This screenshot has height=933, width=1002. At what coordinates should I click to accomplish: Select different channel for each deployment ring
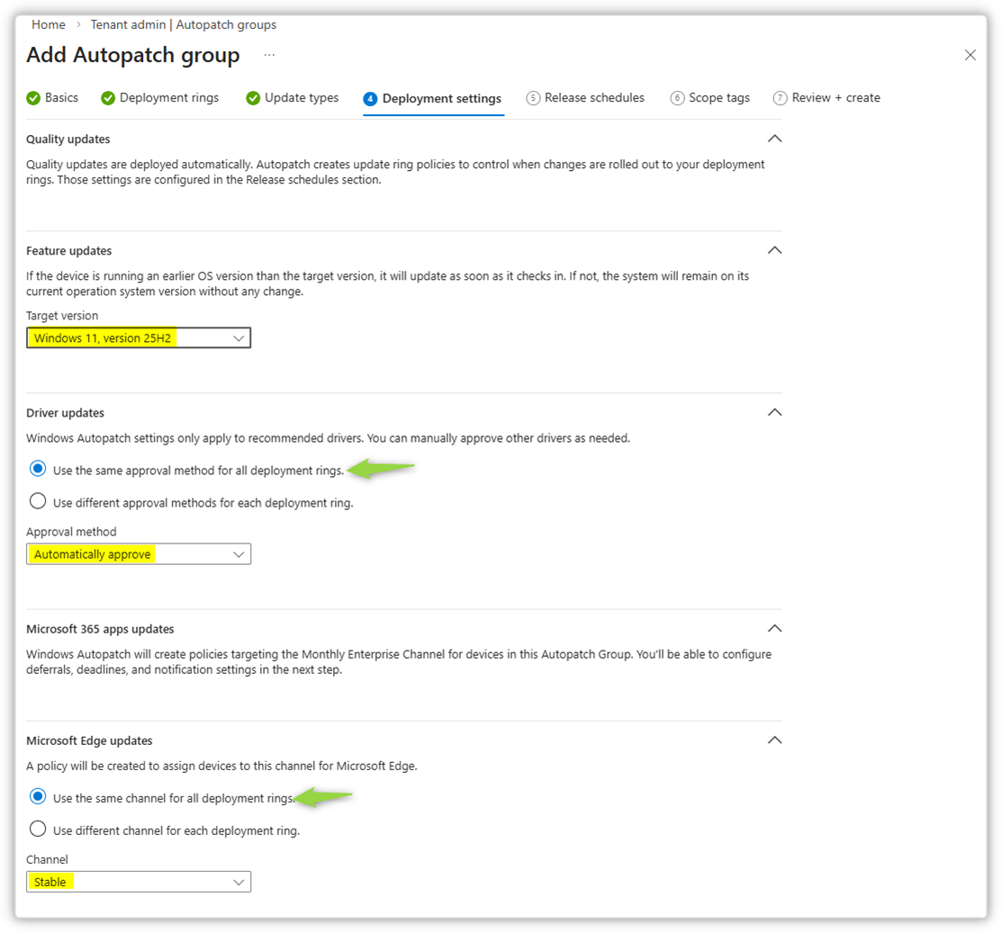[x=38, y=830]
